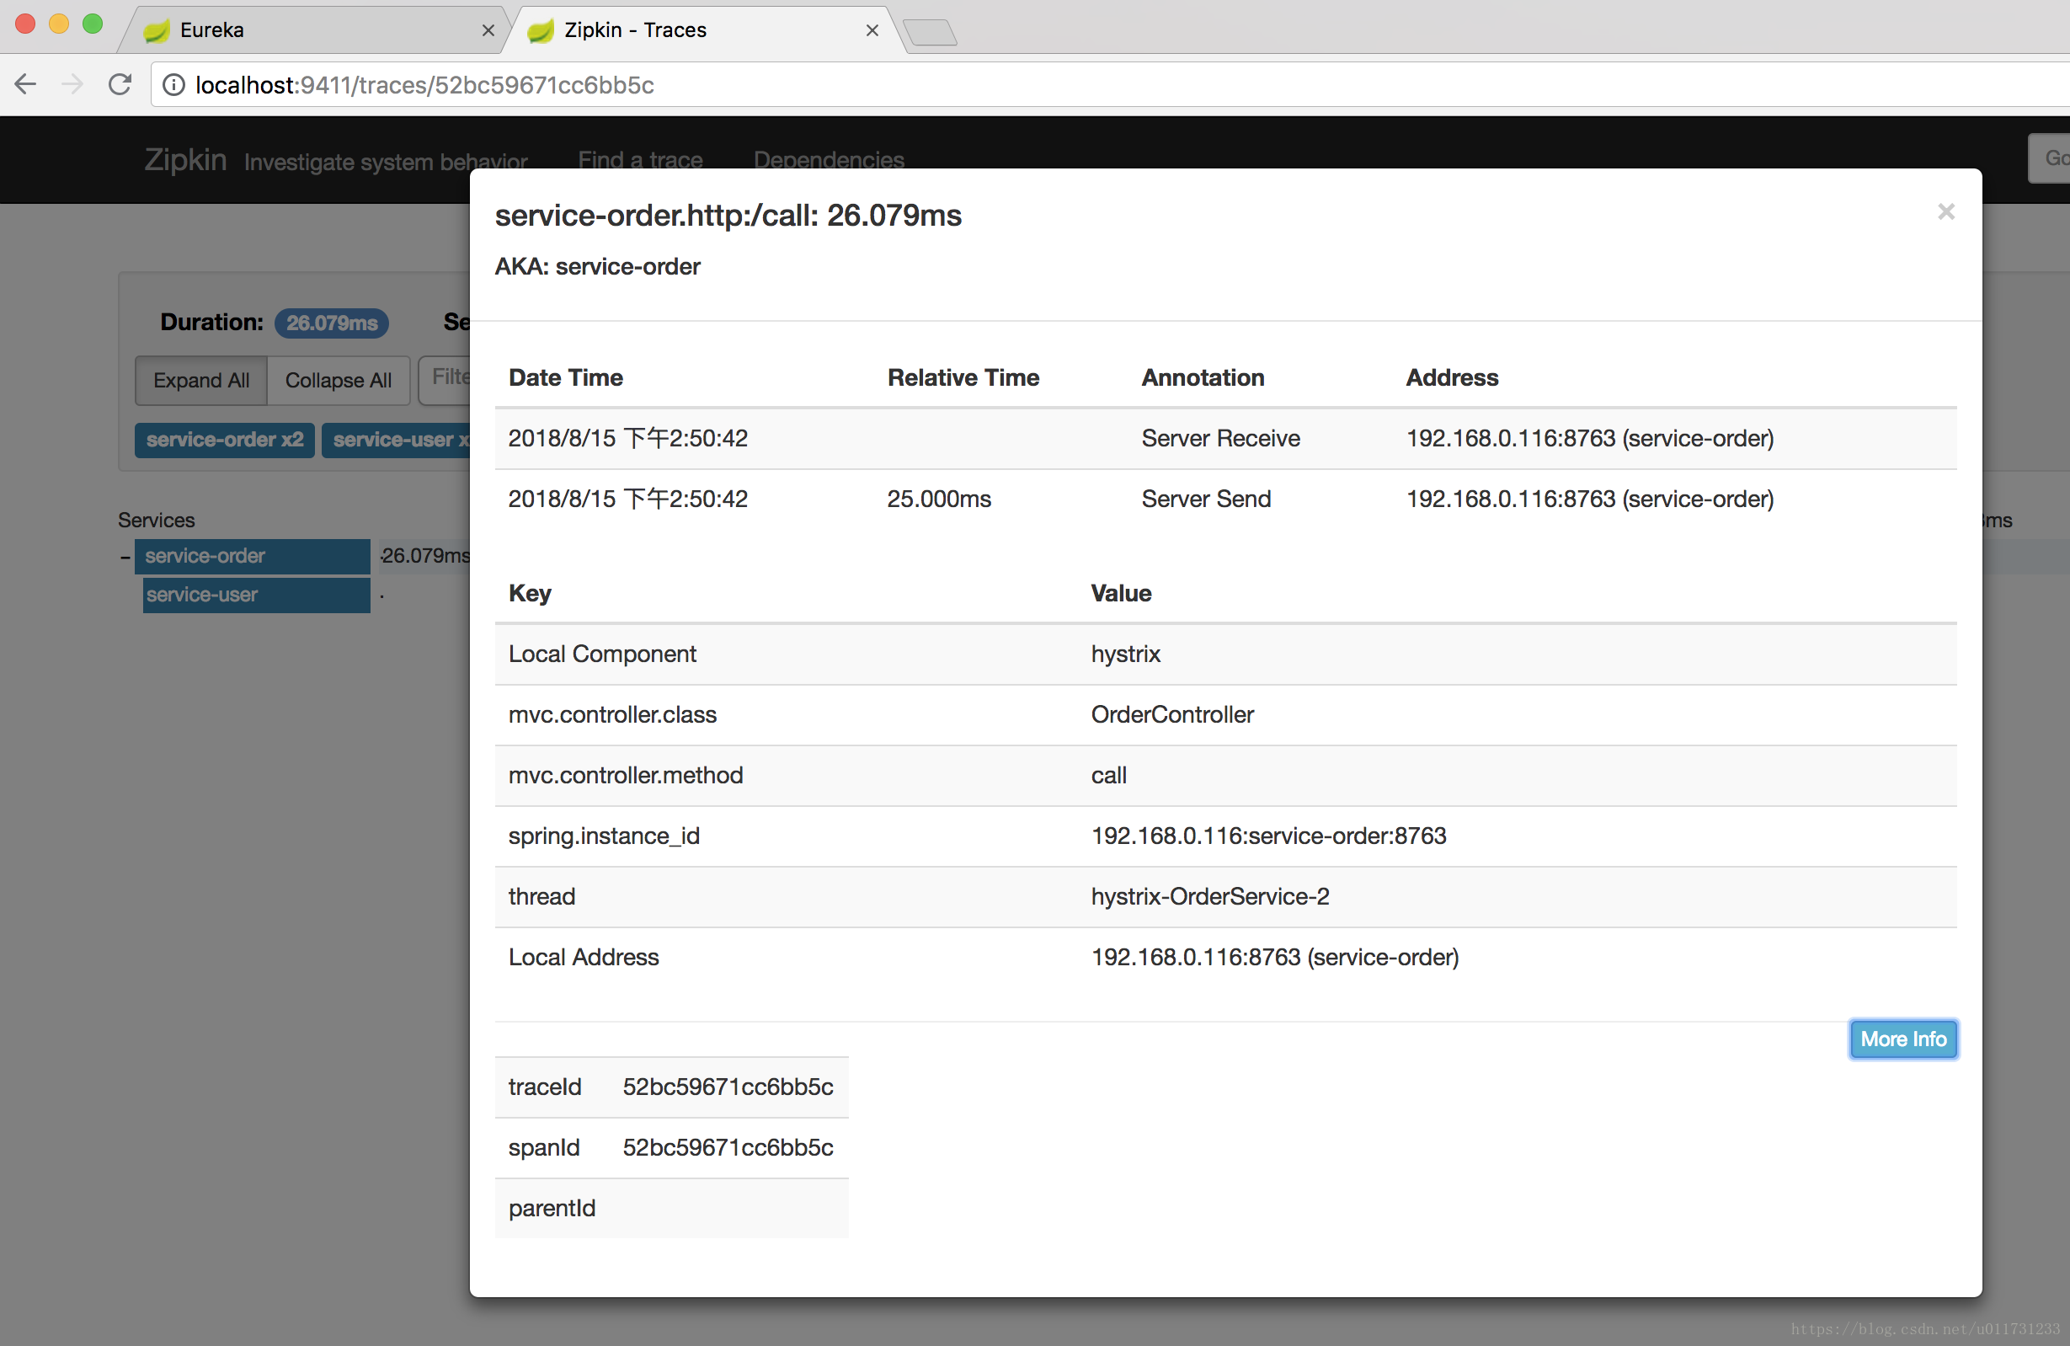Expand the service-order tree item

(124, 553)
